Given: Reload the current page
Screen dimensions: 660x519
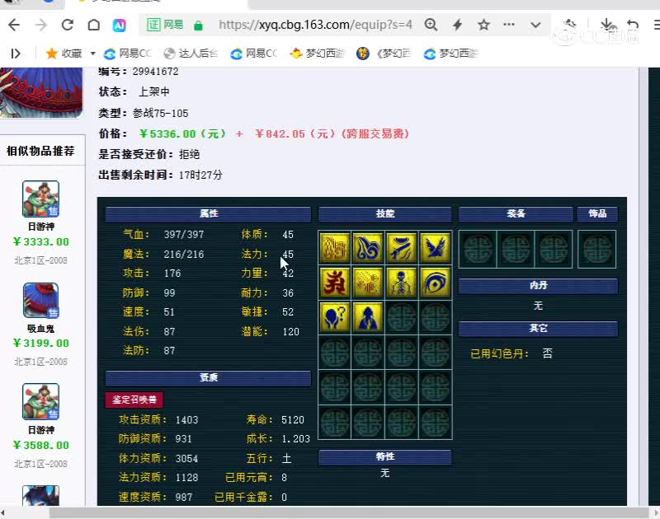Looking at the screenshot, I should [x=68, y=26].
